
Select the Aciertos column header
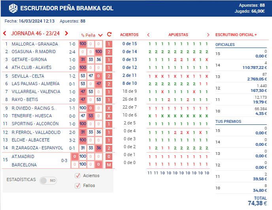[129, 35]
